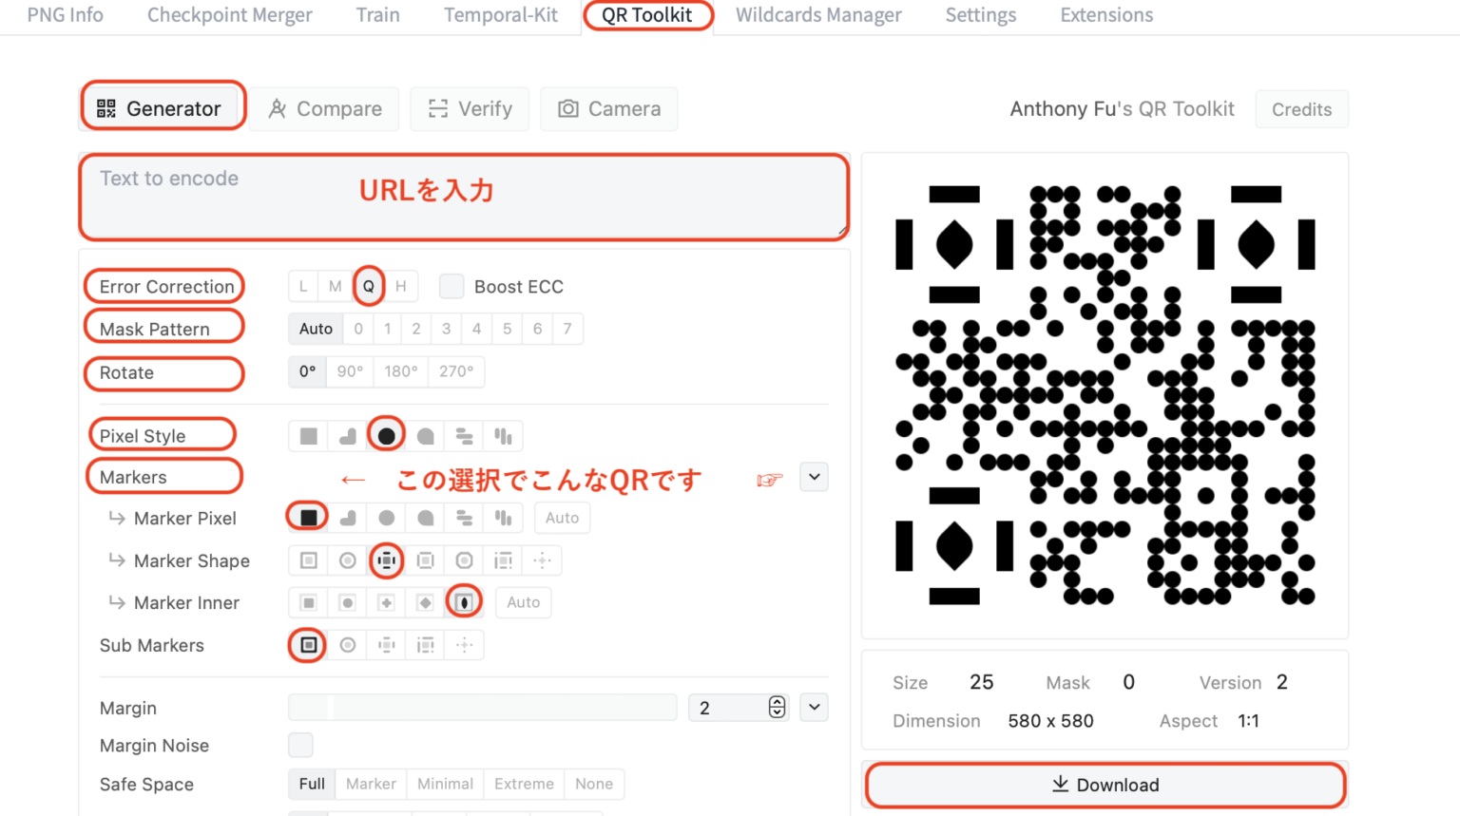Select error correction level H
The height and width of the screenshot is (816, 1460).
tap(400, 286)
